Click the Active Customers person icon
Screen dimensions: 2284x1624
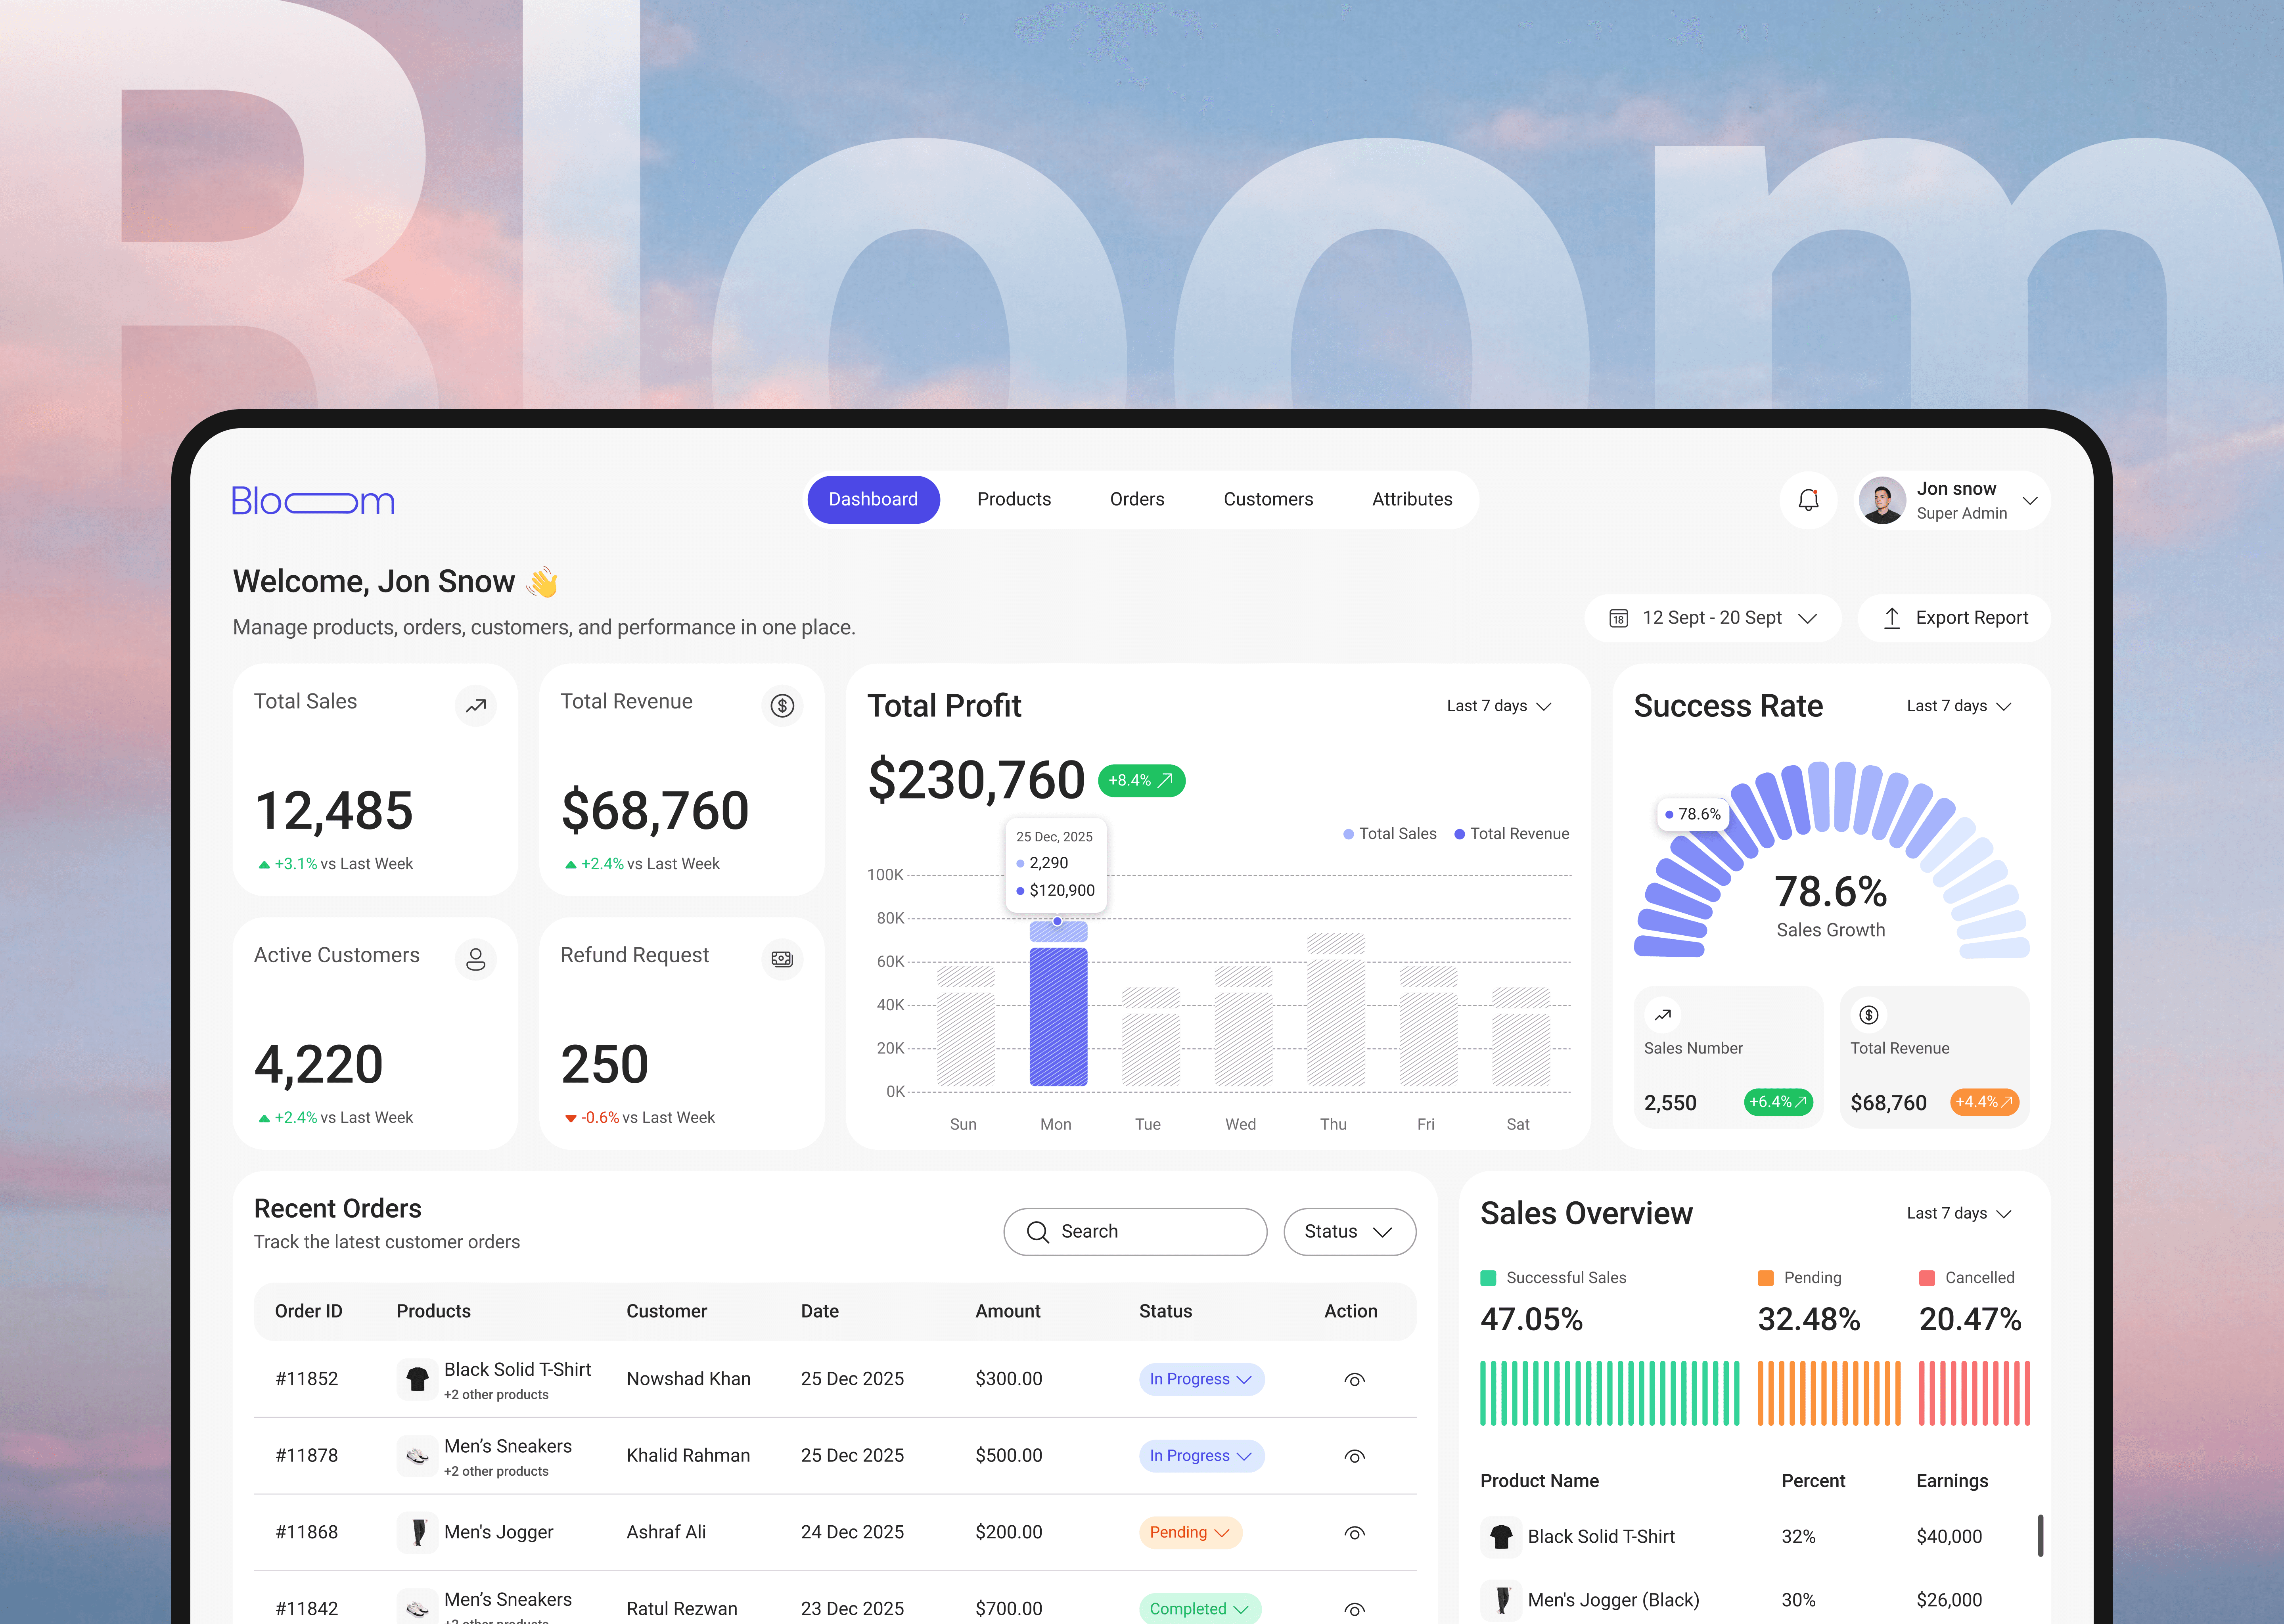click(476, 960)
